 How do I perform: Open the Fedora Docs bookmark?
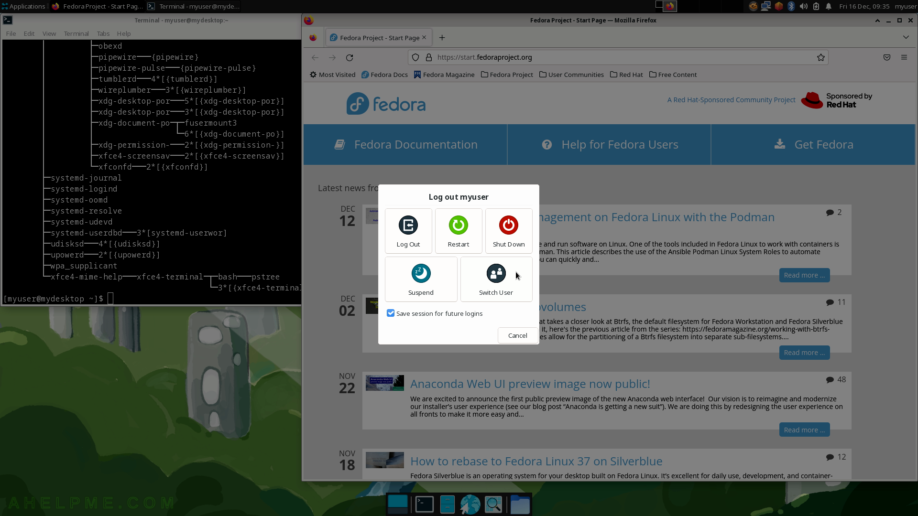coord(385,75)
